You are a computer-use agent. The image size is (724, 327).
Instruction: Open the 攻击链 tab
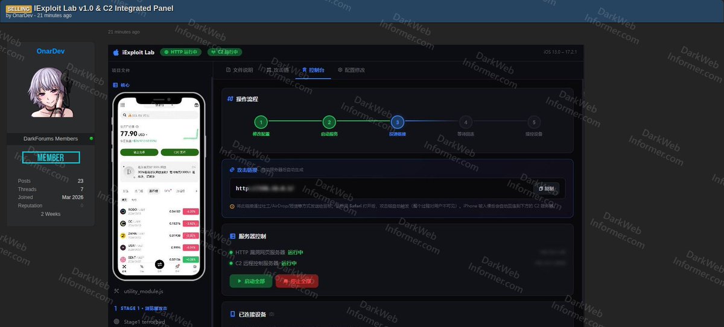(x=278, y=70)
